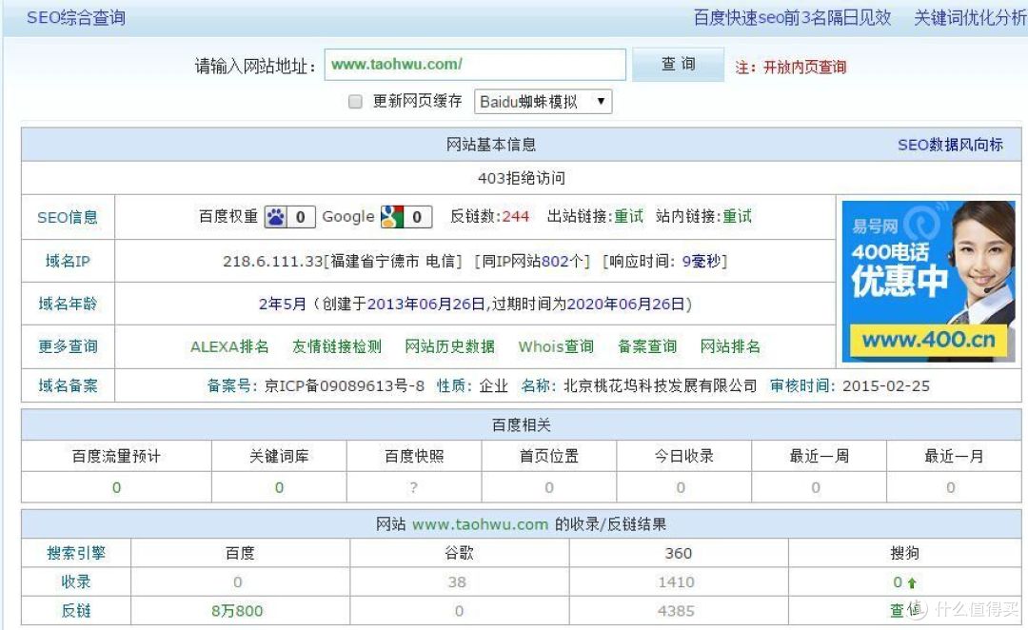
Task: Click the 关键词库 value 0
Action: [x=279, y=488]
